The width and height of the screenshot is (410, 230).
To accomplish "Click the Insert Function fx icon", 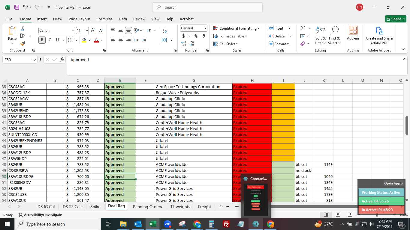I will click(x=62, y=60).
